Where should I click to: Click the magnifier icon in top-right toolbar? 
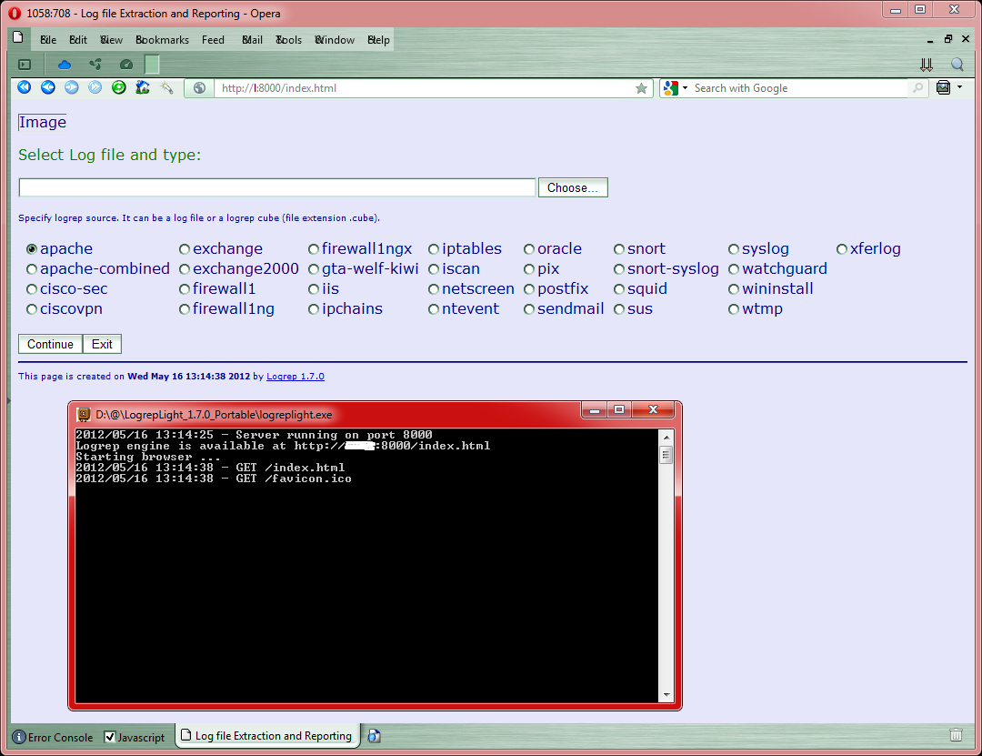click(x=957, y=65)
